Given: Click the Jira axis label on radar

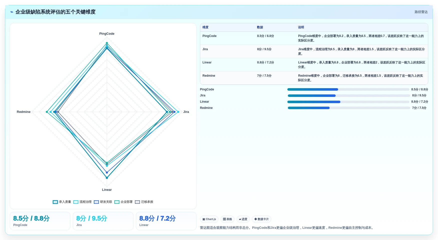Looking at the screenshot, I should click(186, 112).
